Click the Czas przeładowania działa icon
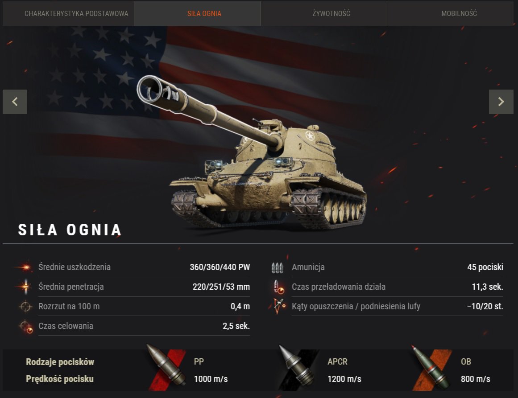The height and width of the screenshot is (398, 518). [278, 287]
